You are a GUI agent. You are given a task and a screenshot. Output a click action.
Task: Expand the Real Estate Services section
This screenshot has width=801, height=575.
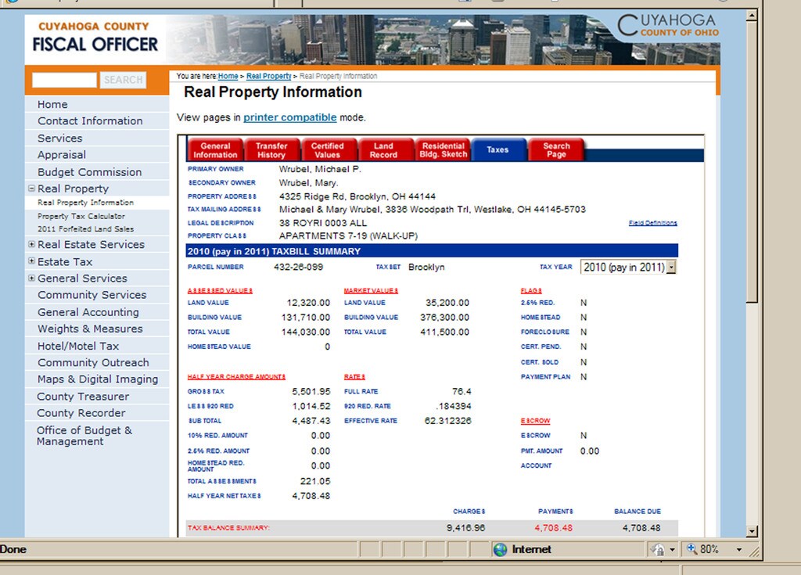click(x=31, y=245)
